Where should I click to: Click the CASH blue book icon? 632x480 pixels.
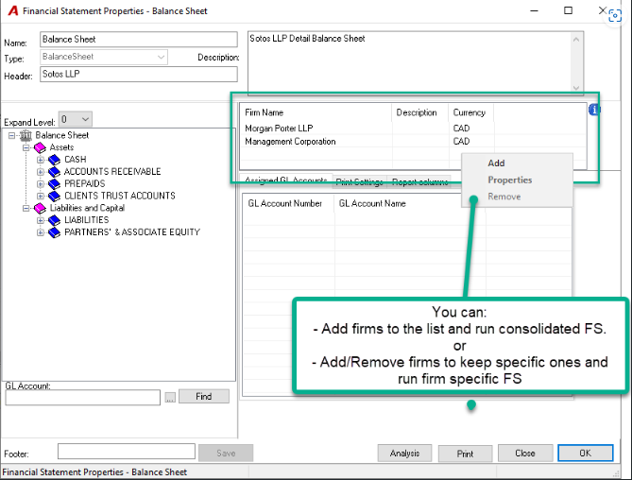click(54, 160)
